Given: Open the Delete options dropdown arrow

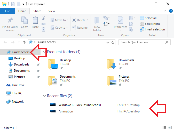Looking at the screenshot, I should point(88,20).
